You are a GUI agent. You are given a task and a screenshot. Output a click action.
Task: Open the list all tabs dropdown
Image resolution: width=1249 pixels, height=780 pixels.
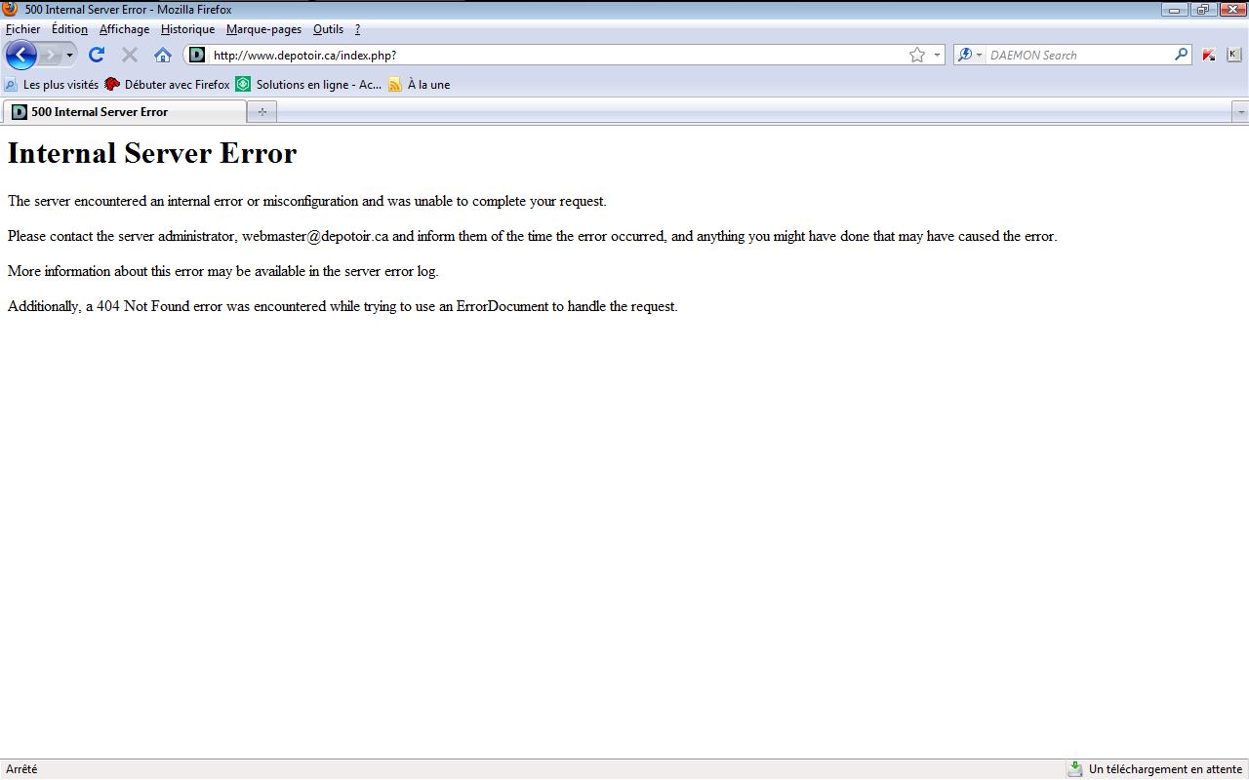coord(1240,112)
